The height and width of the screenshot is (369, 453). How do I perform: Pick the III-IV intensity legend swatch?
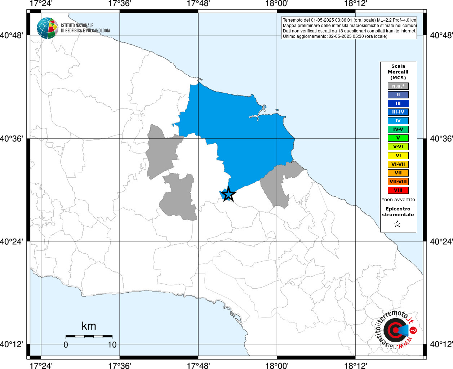[x=398, y=112]
